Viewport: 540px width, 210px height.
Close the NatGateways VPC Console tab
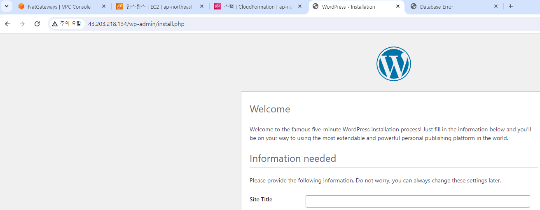[x=104, y=7]
